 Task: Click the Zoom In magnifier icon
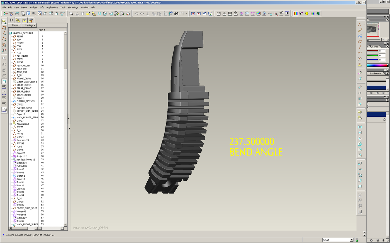tap(34, 14)
